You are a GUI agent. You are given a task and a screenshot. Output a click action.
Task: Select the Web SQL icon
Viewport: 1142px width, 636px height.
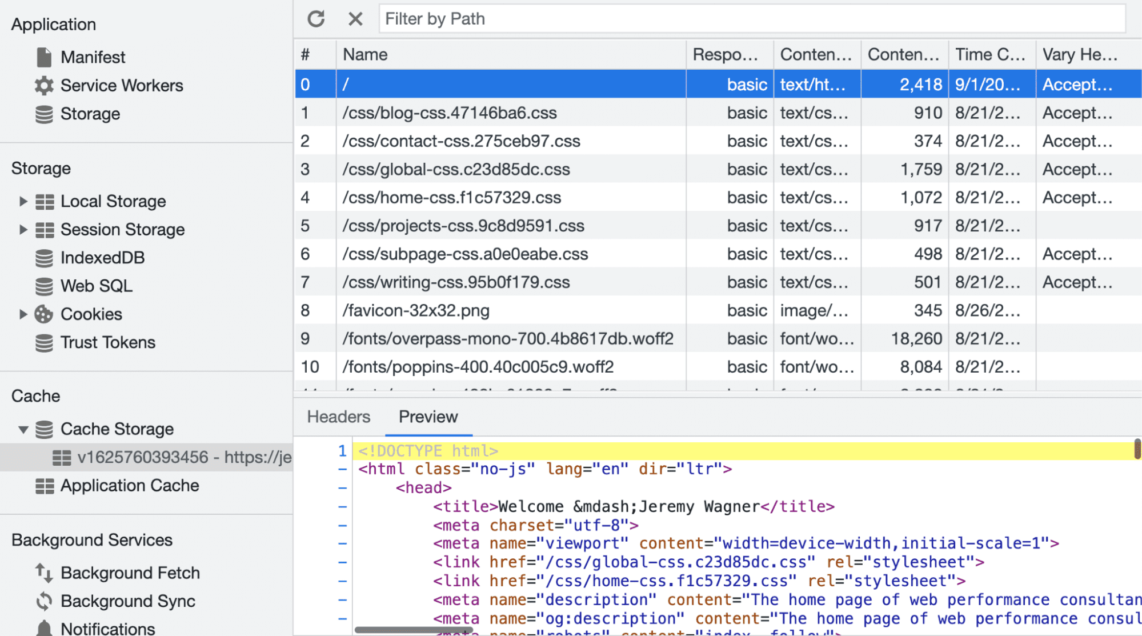44,286
